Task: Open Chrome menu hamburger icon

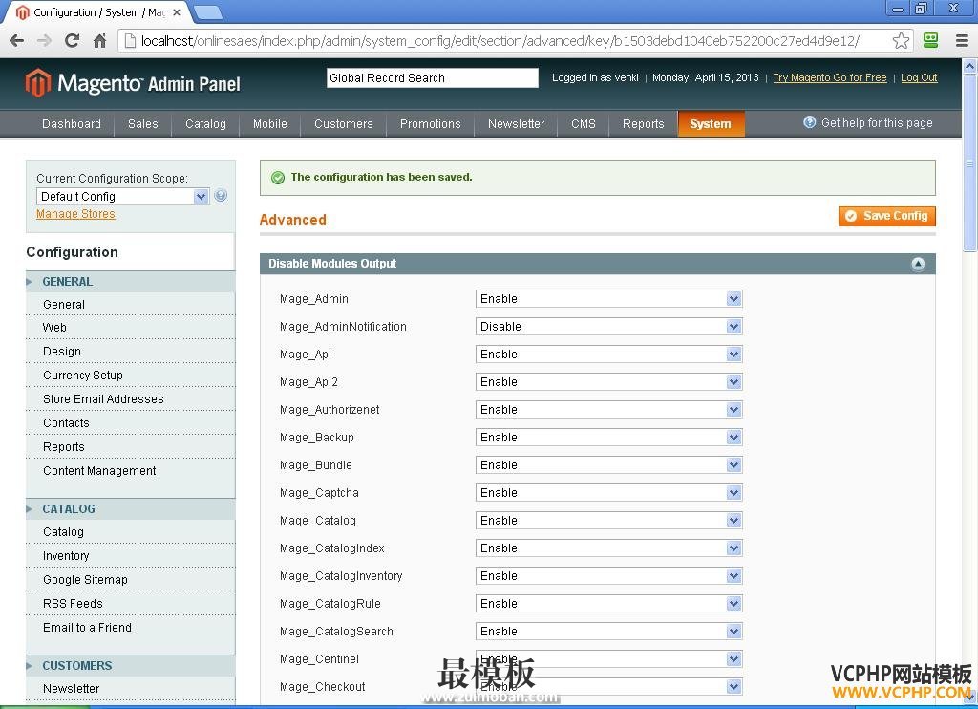Action: click(962, 41)
